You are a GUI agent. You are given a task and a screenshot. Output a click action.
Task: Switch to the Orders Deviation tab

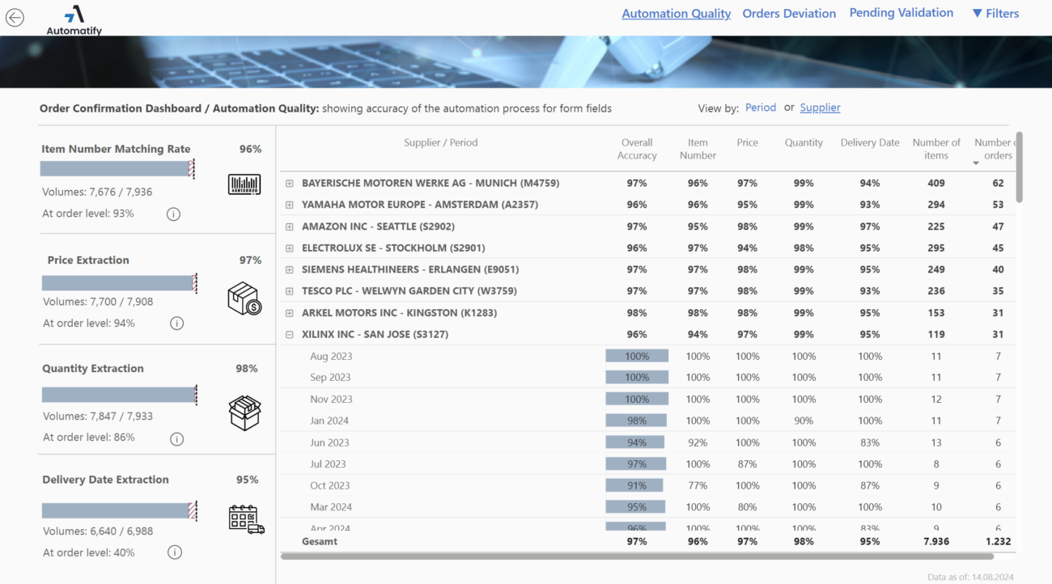(789, 14)
